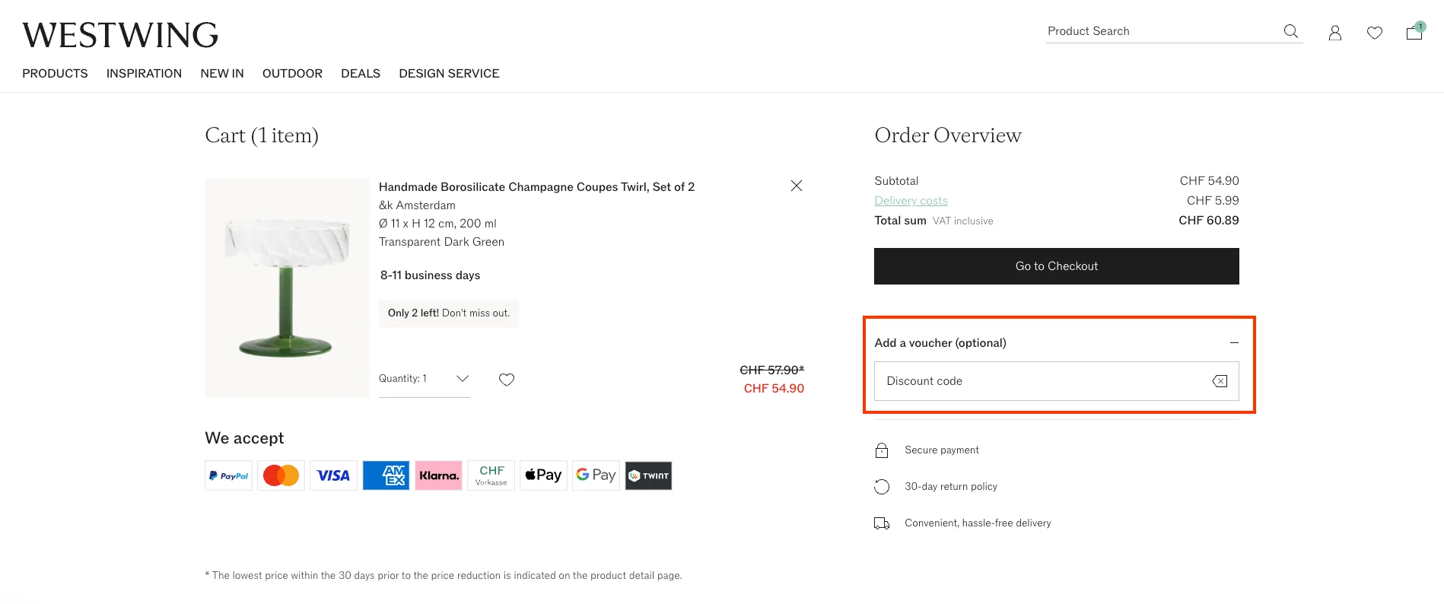Click the 'Only 2 left!' stock notice
Screen dimensions: 1444x604
[x=449, y=313]
